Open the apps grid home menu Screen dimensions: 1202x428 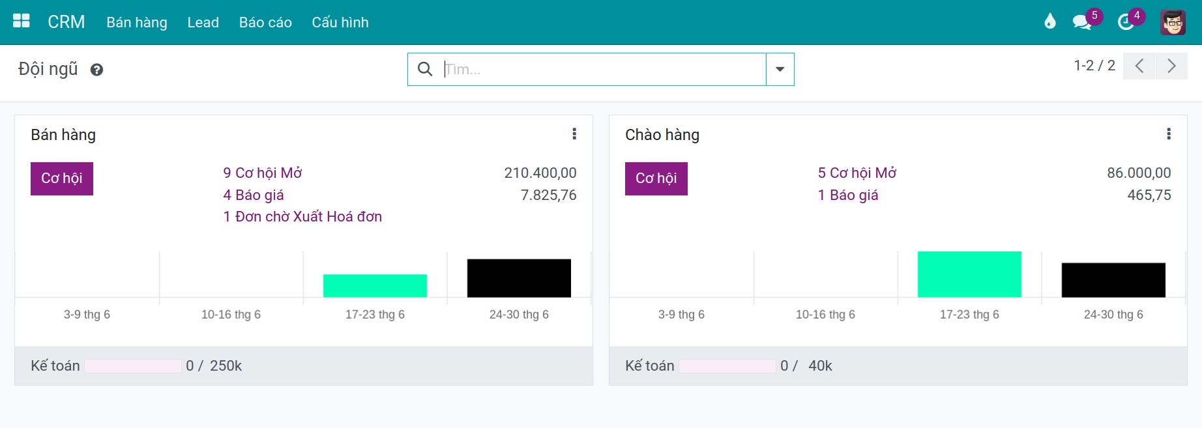tap(22, 21)
